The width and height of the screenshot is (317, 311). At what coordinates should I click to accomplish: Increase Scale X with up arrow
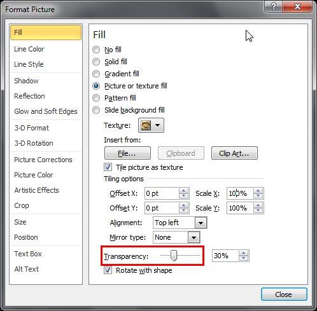[x=258, y=191]
